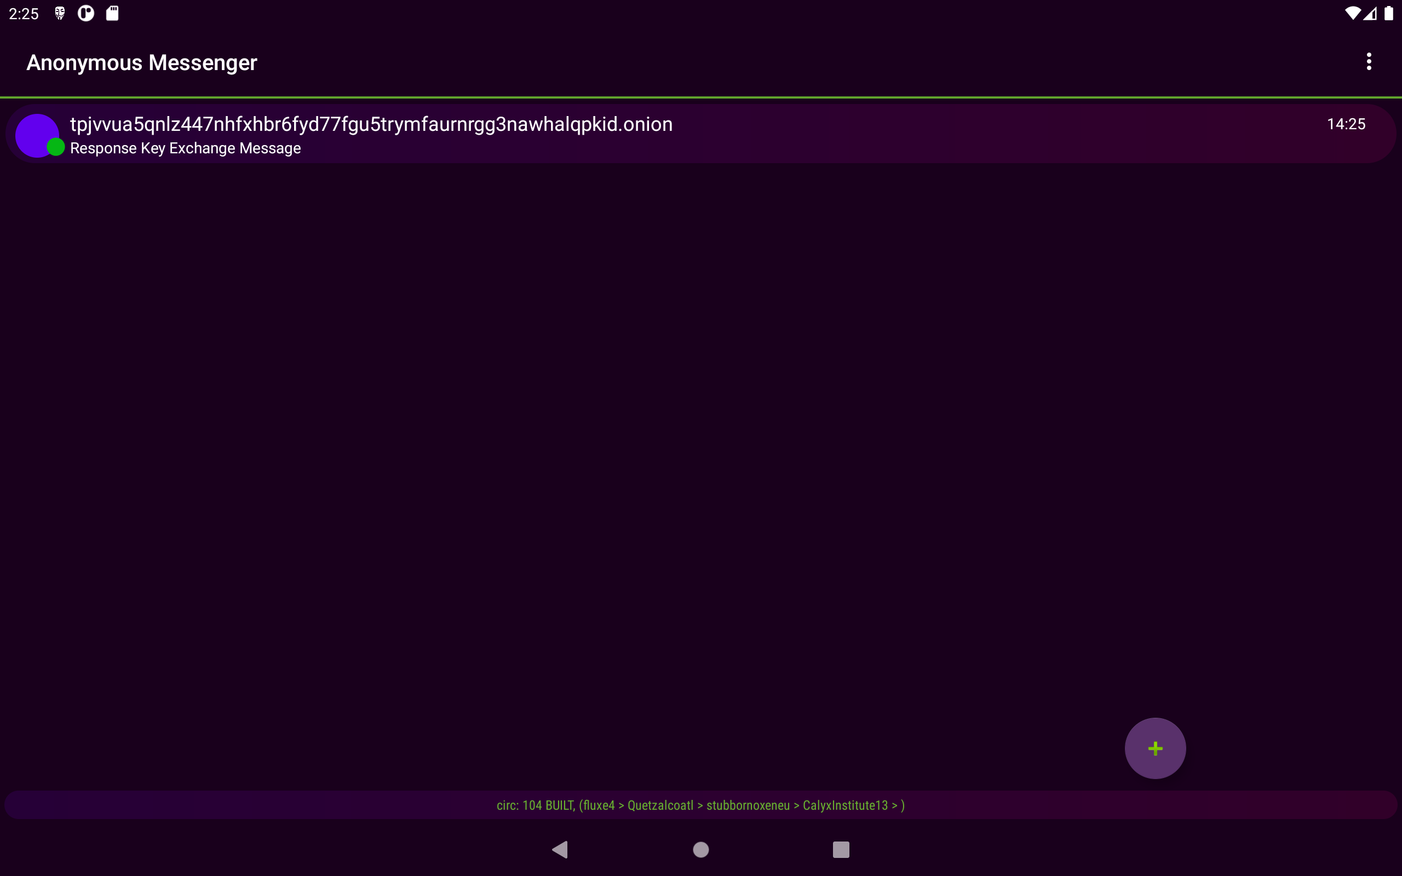Tap the 2:25 status bar clock

tap(24, 14)
